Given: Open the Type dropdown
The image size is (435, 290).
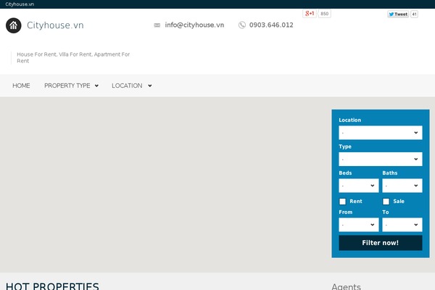Looking at the screenshot, I should 381,159.
